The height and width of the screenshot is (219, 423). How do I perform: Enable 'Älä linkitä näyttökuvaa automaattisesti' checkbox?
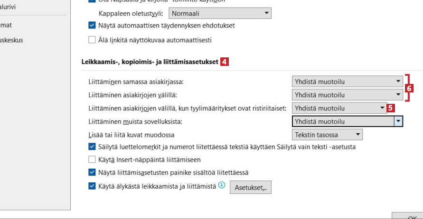click(x=92, y=40)
